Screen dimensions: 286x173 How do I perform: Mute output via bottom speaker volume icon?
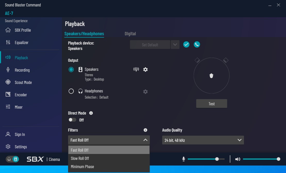[x=238, y=159]
